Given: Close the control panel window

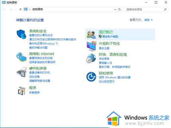Looking at the screenshot, I should click(166, 2).
